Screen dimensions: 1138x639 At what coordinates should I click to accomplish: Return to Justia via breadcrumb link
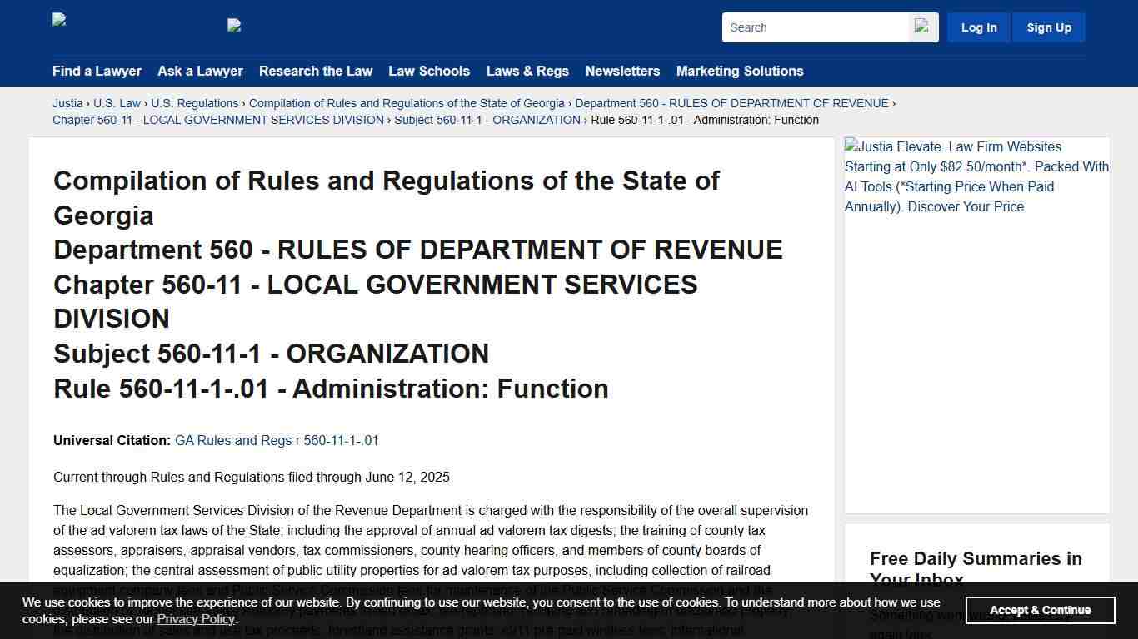point(67,103)
